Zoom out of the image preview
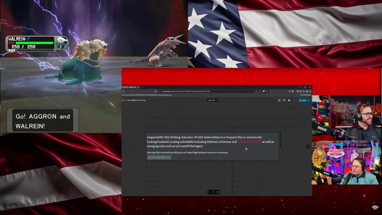382x215 pixels. point(209,192)
